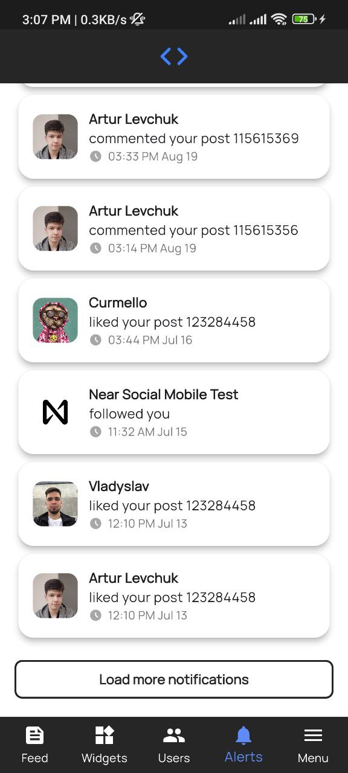
Task: Open Curmello's liked post notification
Action: pos(174,321)
